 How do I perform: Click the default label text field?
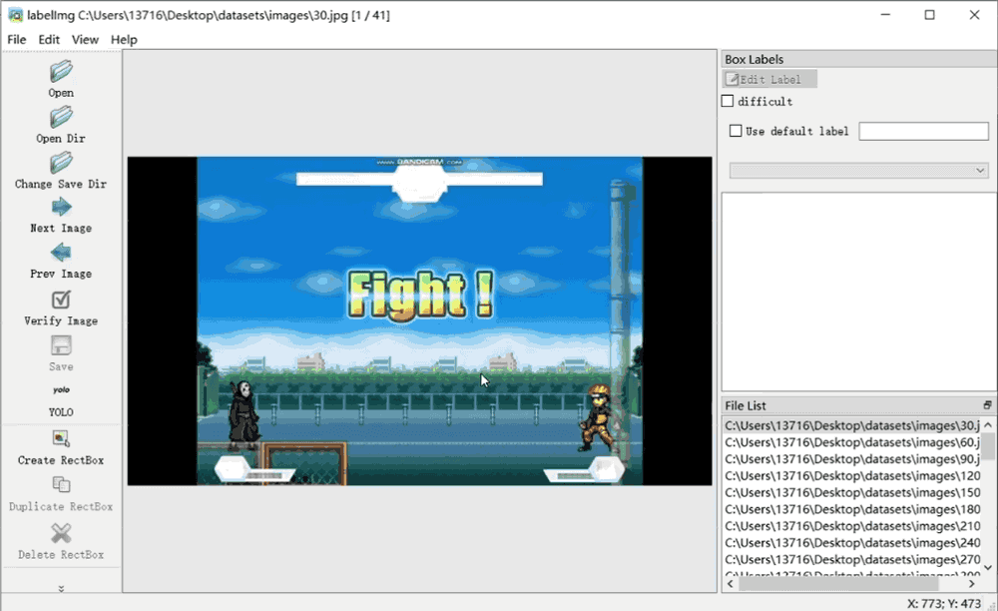pyautogui.click(x=923, y=131)
